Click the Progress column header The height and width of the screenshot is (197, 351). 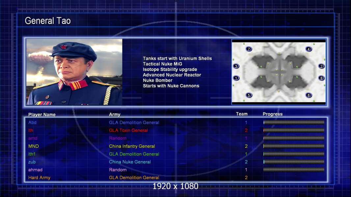point(272,114)
